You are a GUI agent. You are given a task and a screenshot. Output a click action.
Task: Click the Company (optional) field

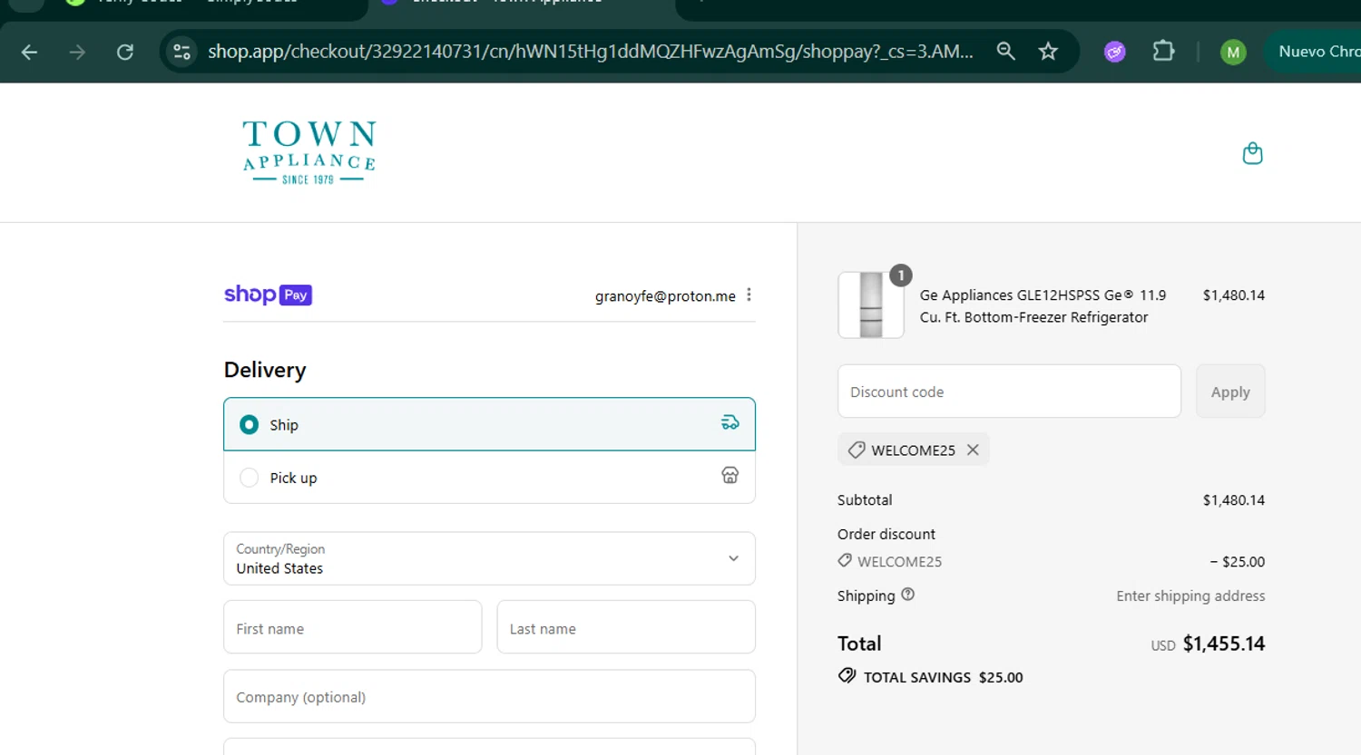tap(489, 696)
